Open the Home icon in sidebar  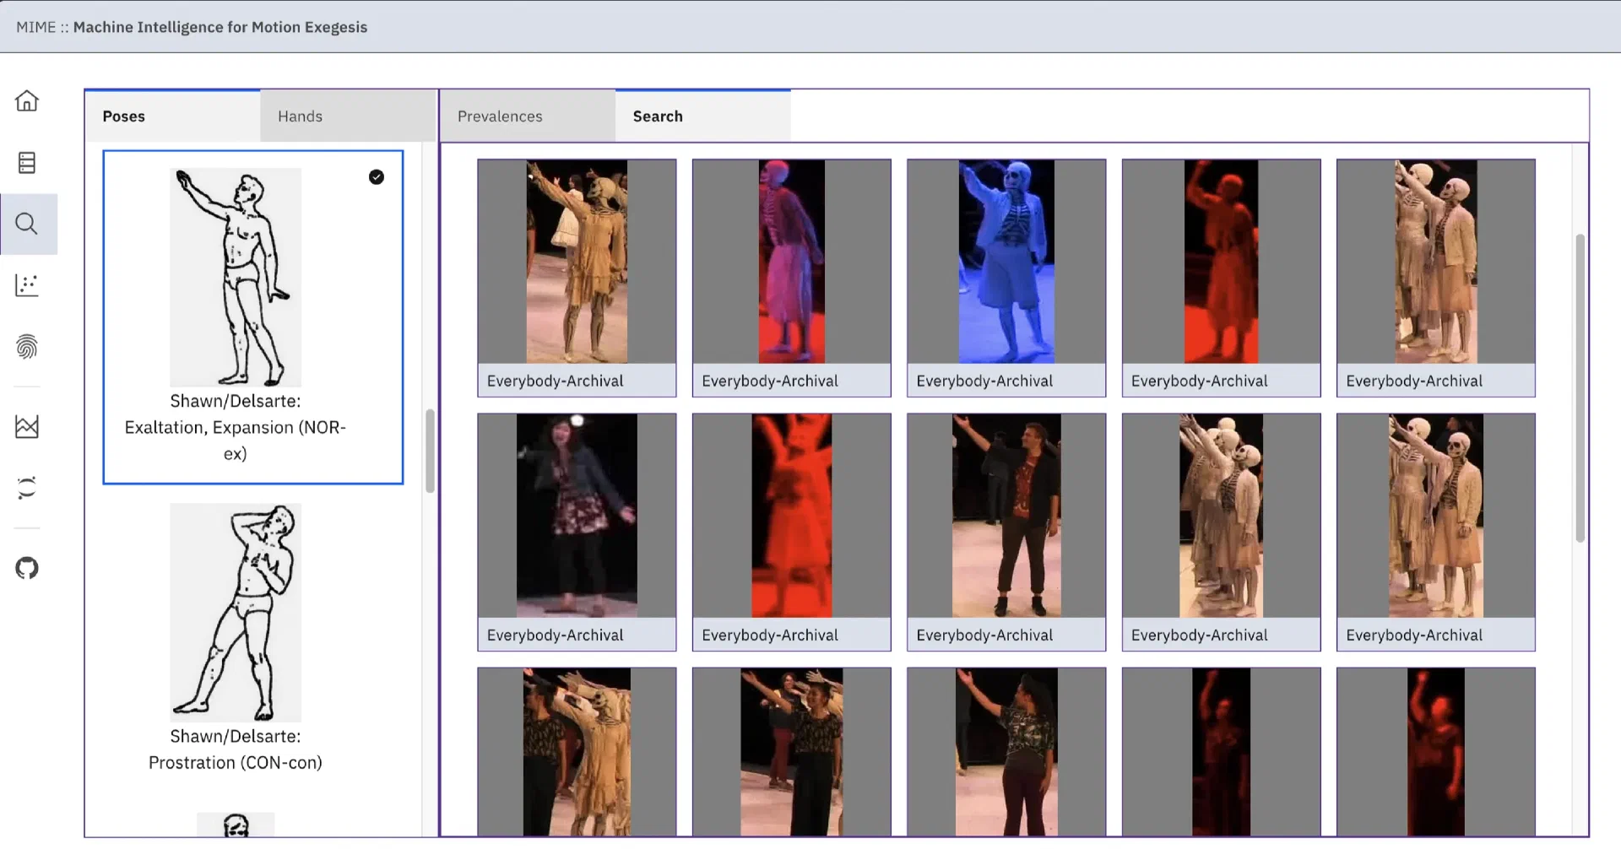(27, 100)
